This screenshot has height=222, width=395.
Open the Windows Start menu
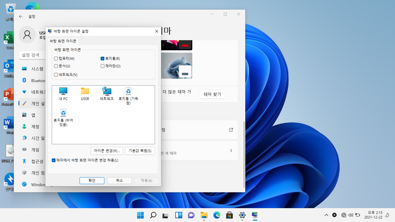coord(141,215)
